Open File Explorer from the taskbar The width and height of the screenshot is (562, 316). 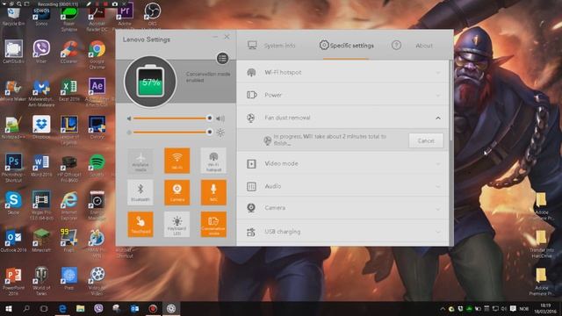coord(80,309)
